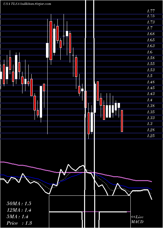Click the 1.45 price axis label

(x=151, y=88)
